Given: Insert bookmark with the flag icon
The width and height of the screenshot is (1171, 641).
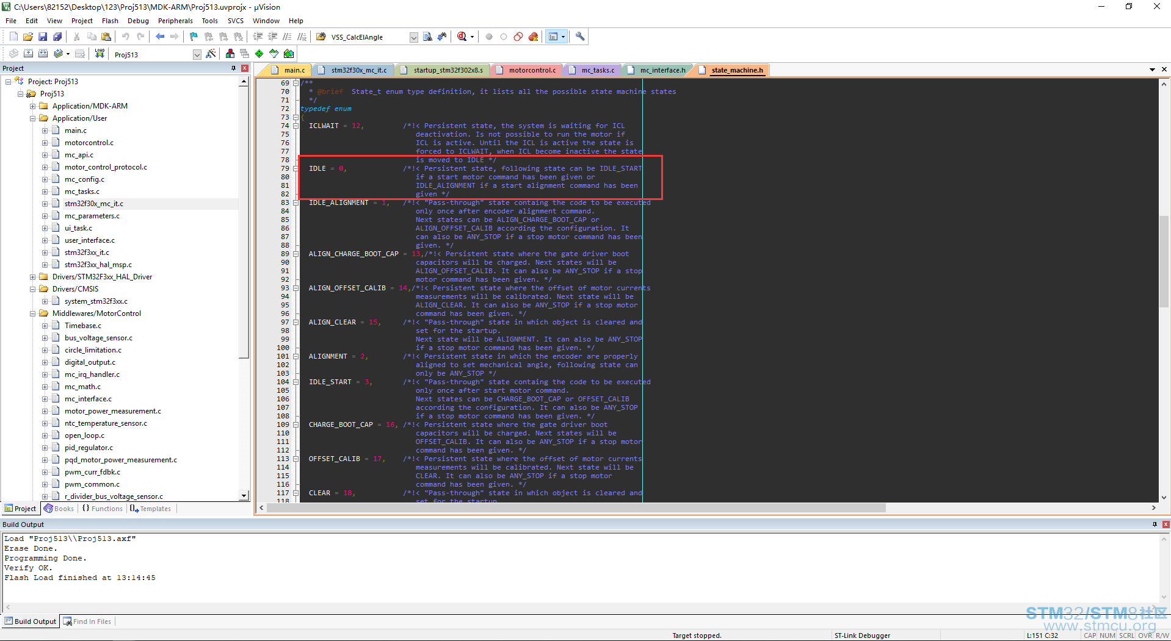Looking at the screenshot, I should (194, 37).
